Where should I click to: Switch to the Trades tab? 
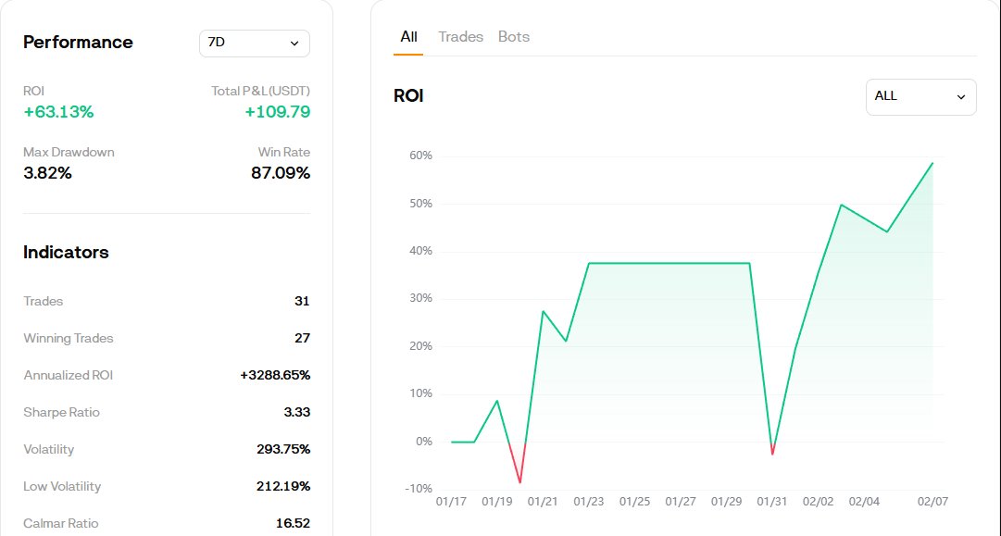(x=460, y=36)
